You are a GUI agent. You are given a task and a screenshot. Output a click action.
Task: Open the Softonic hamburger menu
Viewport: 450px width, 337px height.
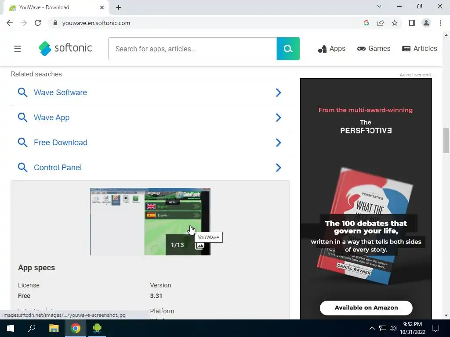pos(18,49)
